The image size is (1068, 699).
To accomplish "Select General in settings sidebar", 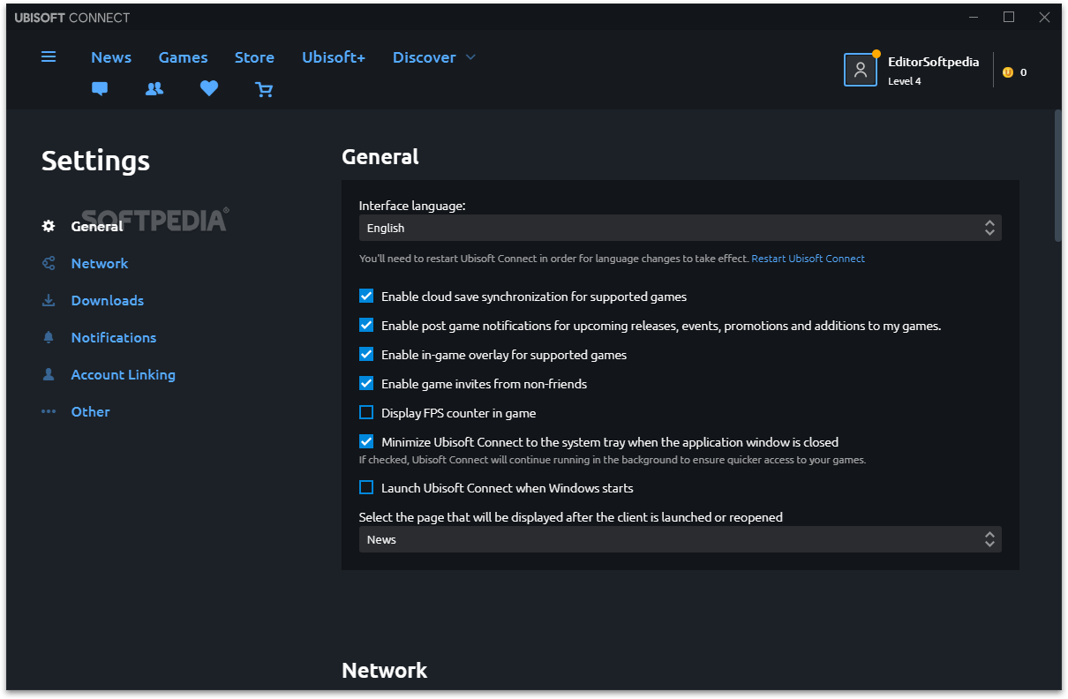I will (x=97, y=226).
